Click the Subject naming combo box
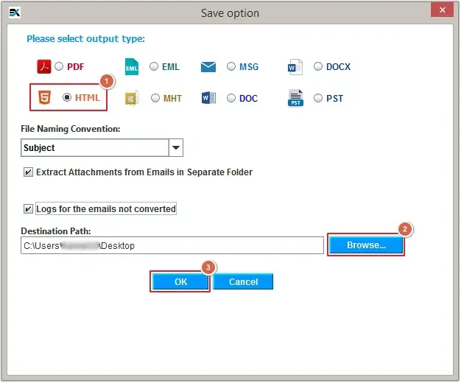 [x=102, y=147]
